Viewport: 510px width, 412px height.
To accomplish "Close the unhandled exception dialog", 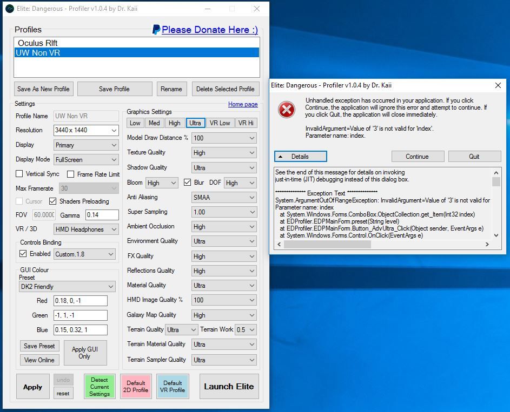I will pyautogui.click(x=498, y=85).
